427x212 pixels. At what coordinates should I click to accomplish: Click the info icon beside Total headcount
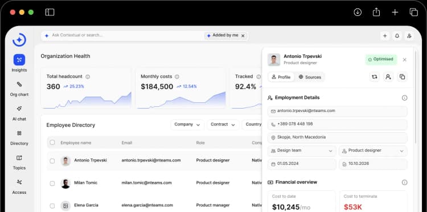point(88,77)
